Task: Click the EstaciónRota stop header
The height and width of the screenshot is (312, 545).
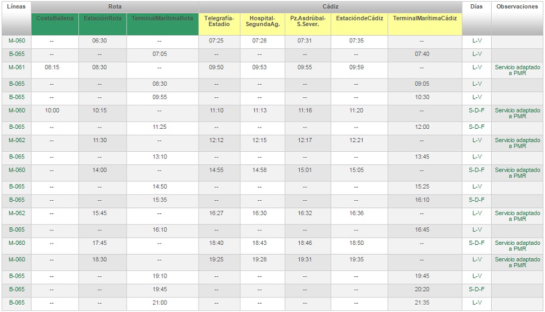Action: tap(102, 19)
